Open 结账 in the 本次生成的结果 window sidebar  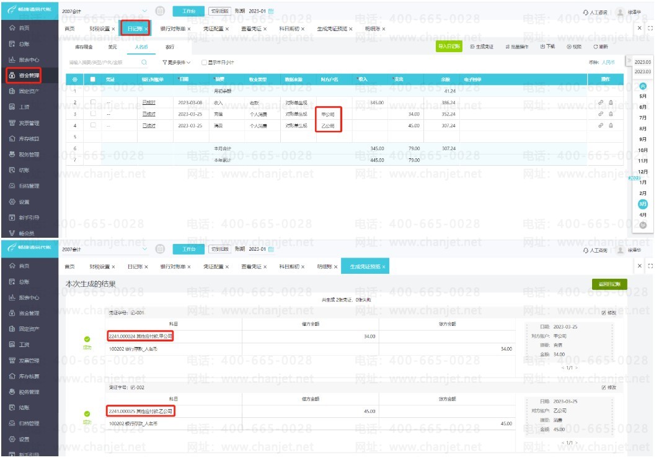click(19, 407)
